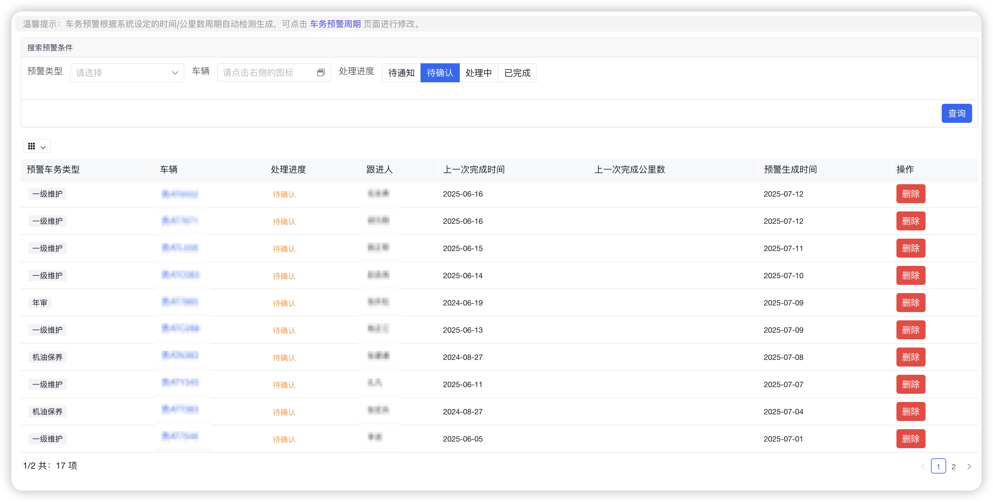Open the vehicle picker calendar icon

(x=321, y=72)
